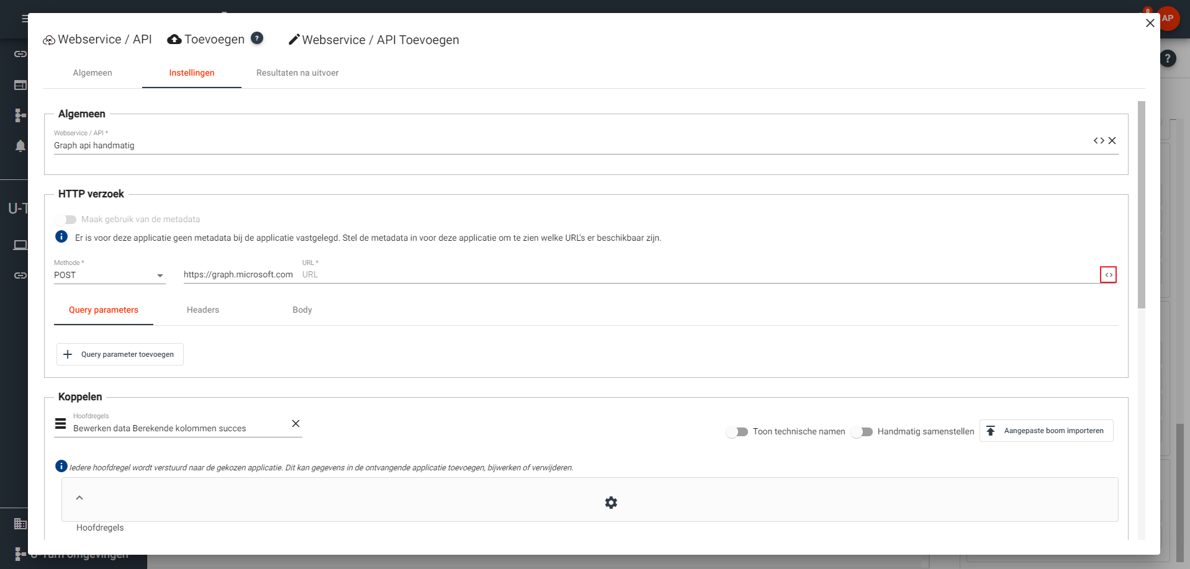Click the bell notifications icon in sidebar
Image resolution: width=1190 pixels, height=569 pixels.
(20, 146)
